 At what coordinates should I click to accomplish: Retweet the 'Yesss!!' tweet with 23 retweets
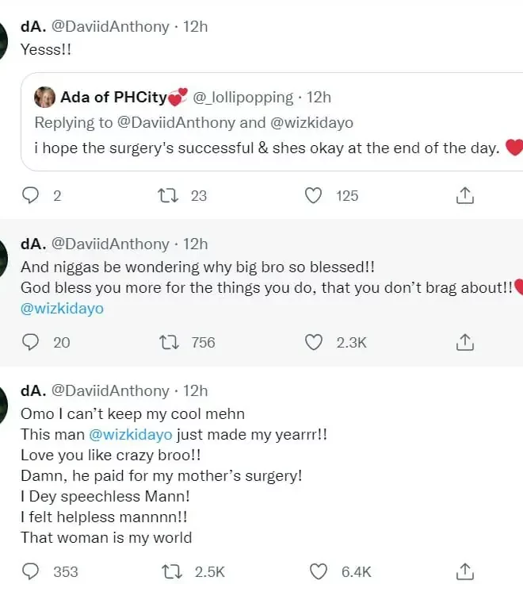point(166,195)
